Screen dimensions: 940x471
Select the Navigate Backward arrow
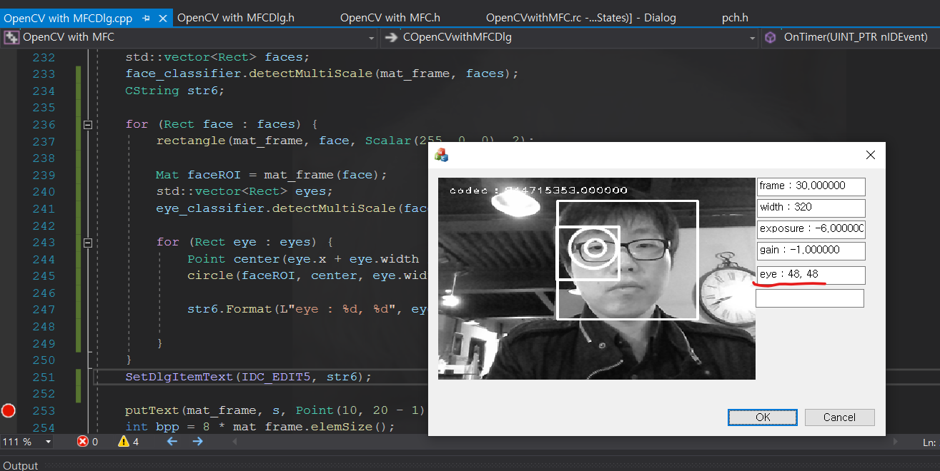pyautogui.click(x=171, y=441)
